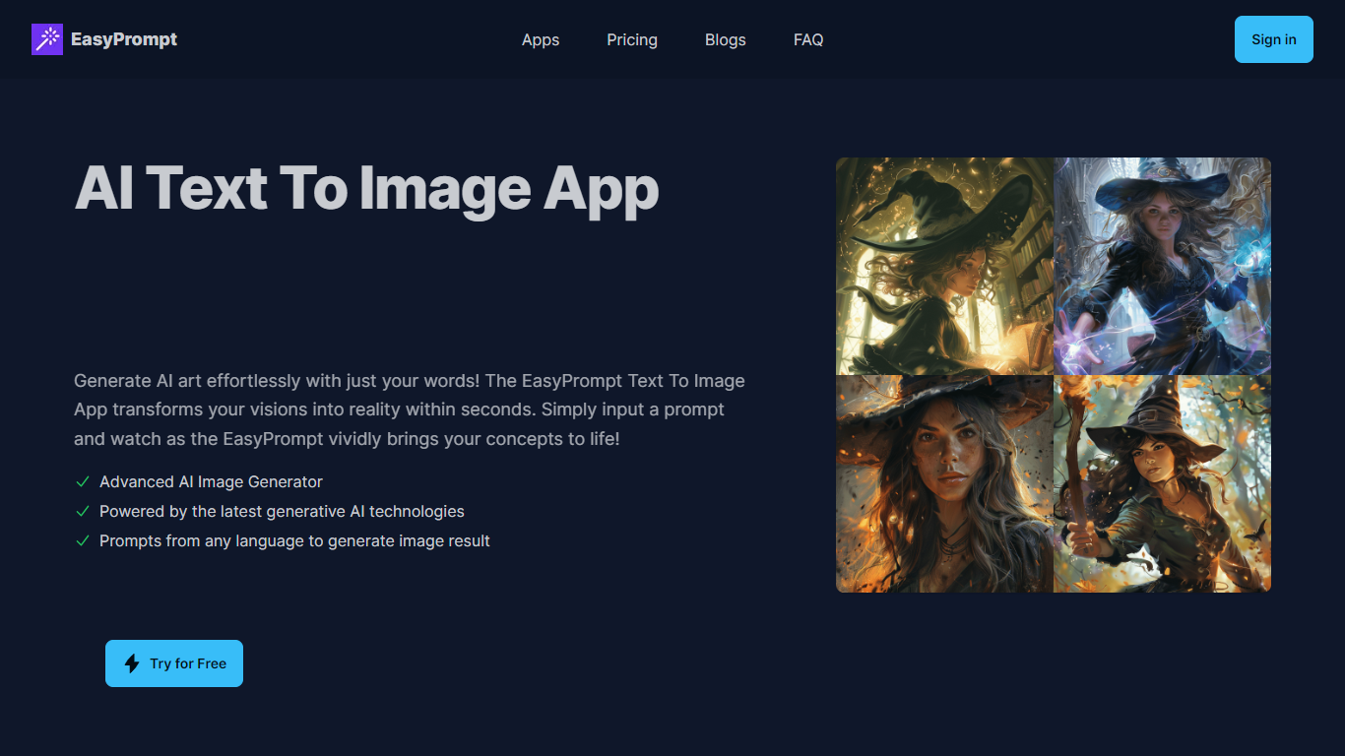Select the blue magic witch image
The height and width of the screenshot is (756, 1345).
tap(1162, 266)
